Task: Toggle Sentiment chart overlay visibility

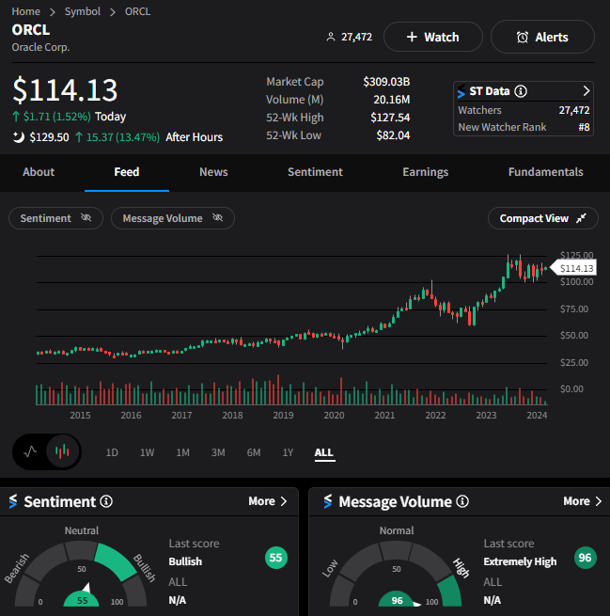Action: [55, 218]
